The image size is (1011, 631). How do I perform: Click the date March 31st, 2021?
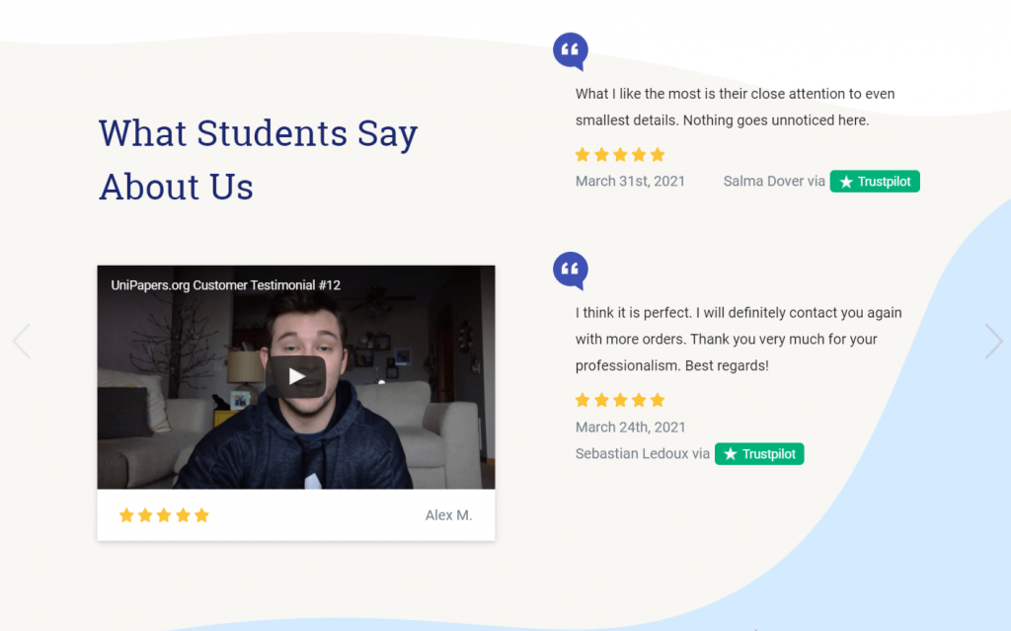point(630,182)
